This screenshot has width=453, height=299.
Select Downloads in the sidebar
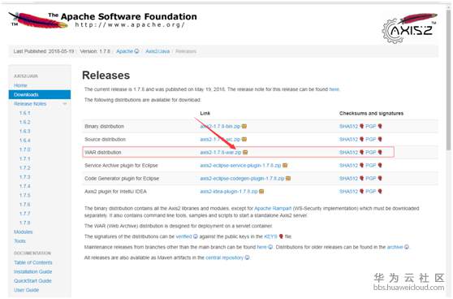click(x=40, y=94)
